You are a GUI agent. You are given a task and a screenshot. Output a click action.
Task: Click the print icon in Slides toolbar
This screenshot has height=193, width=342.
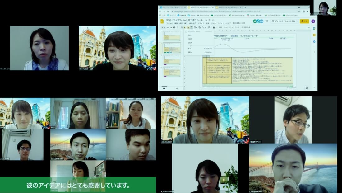click(x=174, y=27)
